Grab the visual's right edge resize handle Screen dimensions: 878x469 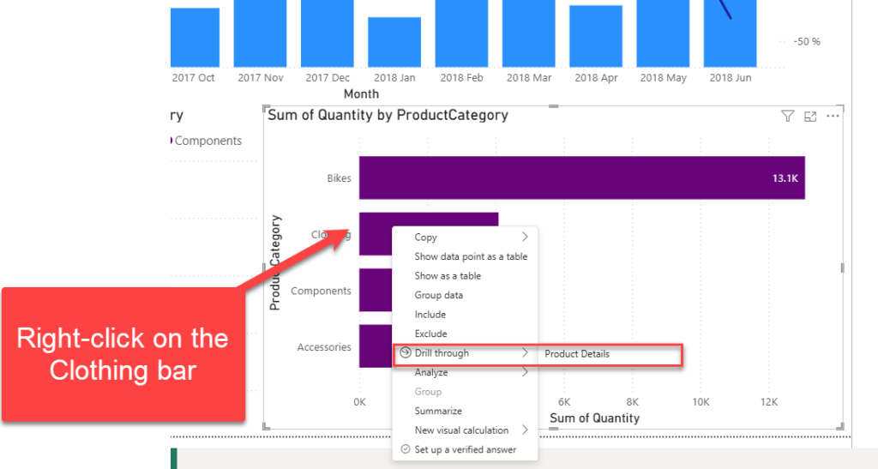[x=842, y=268]
